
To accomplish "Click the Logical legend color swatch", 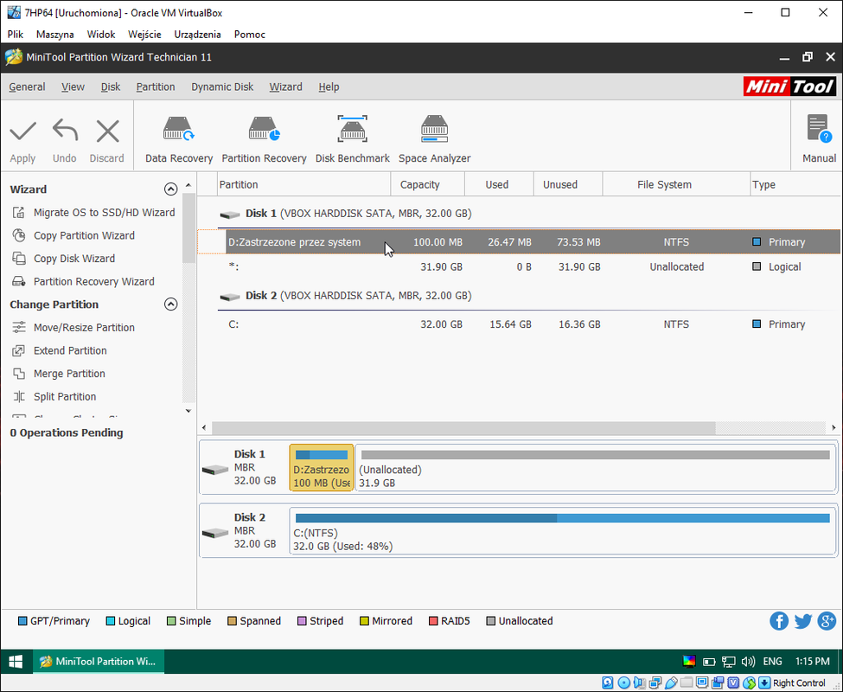I will pyautogui.click(x=111, y=621).
